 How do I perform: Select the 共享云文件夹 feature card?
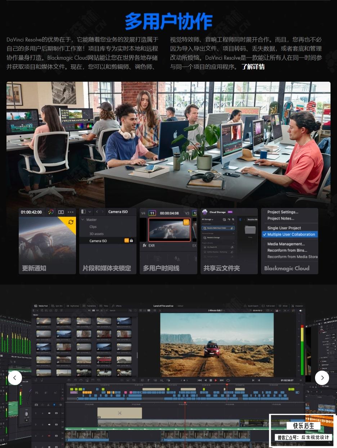[229, 241]
